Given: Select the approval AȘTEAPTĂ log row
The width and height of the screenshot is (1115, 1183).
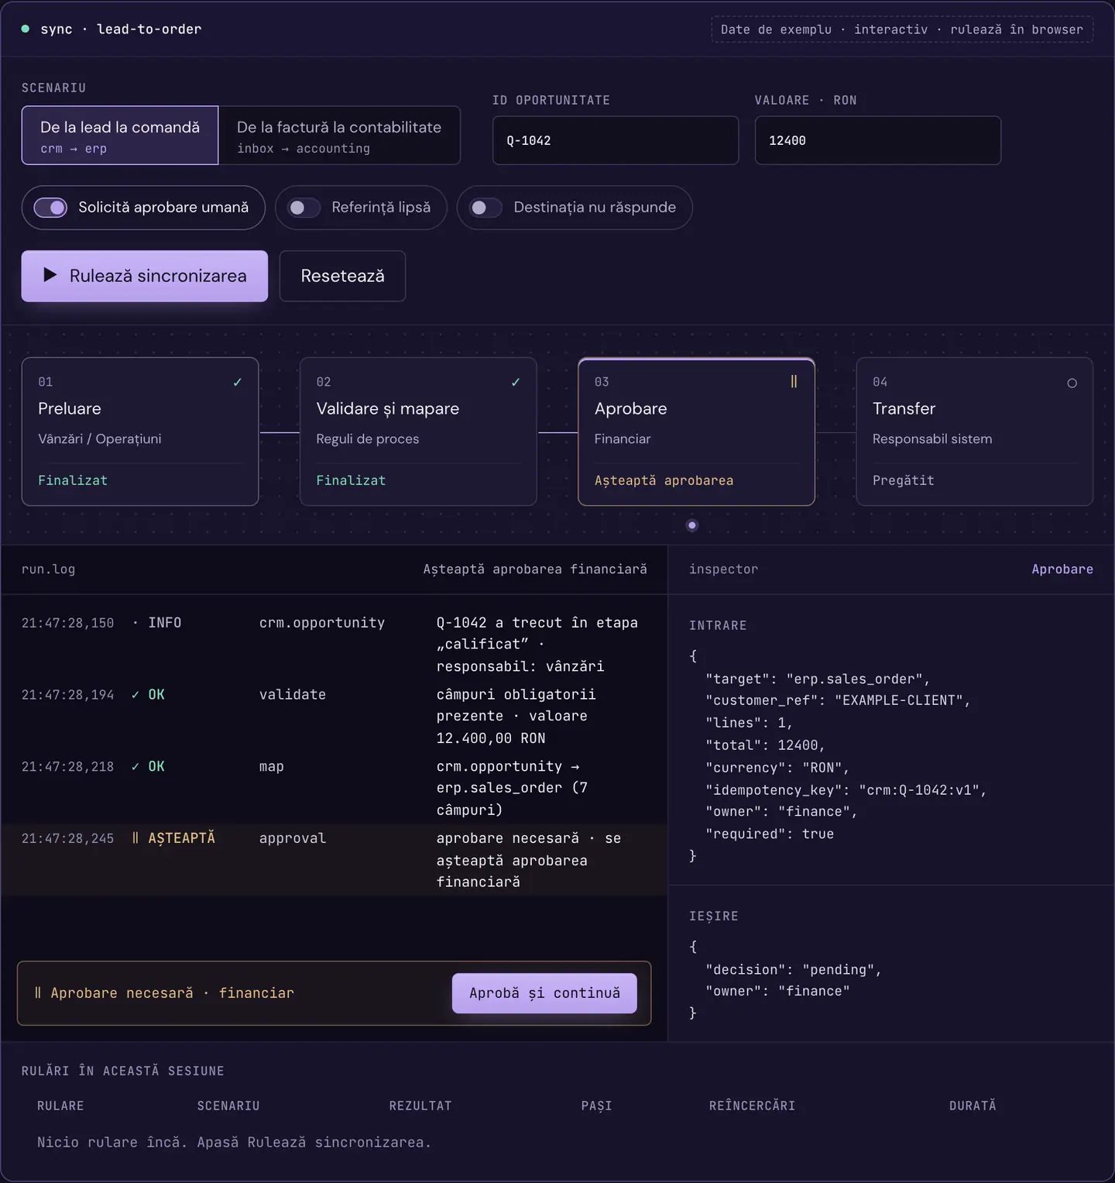Looking at the screenshot, I should tap(334, 860).
